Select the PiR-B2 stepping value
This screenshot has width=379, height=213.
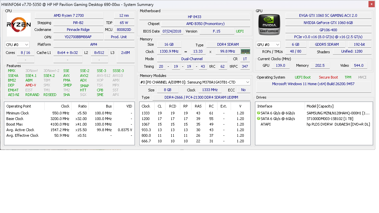click(x=78, y=23)
